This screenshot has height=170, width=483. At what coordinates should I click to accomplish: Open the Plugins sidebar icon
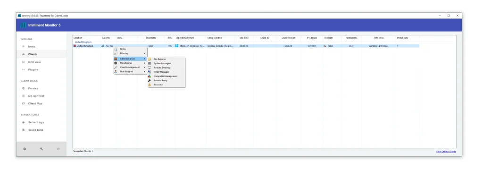(24, 70)
